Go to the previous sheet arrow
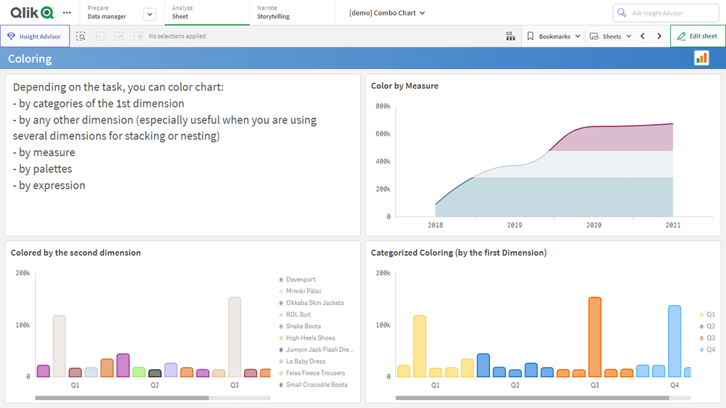The width and height of the screenshot is (726, 408). pos(643,36)
